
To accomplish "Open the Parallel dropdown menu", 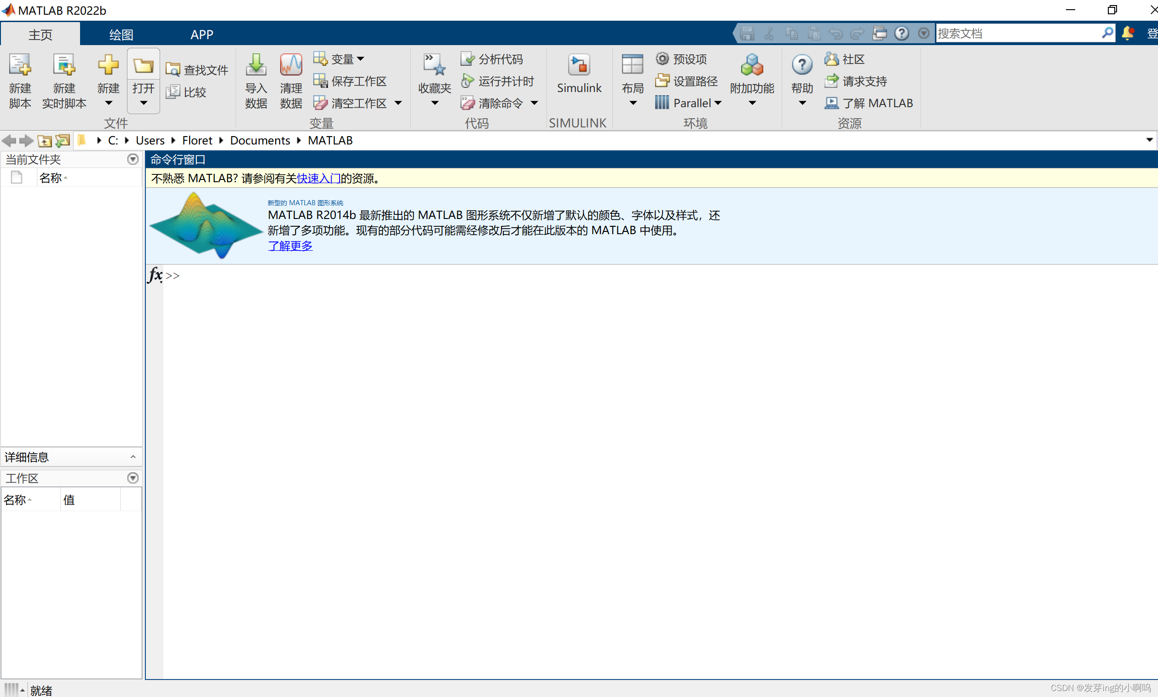I will point(688,103).
